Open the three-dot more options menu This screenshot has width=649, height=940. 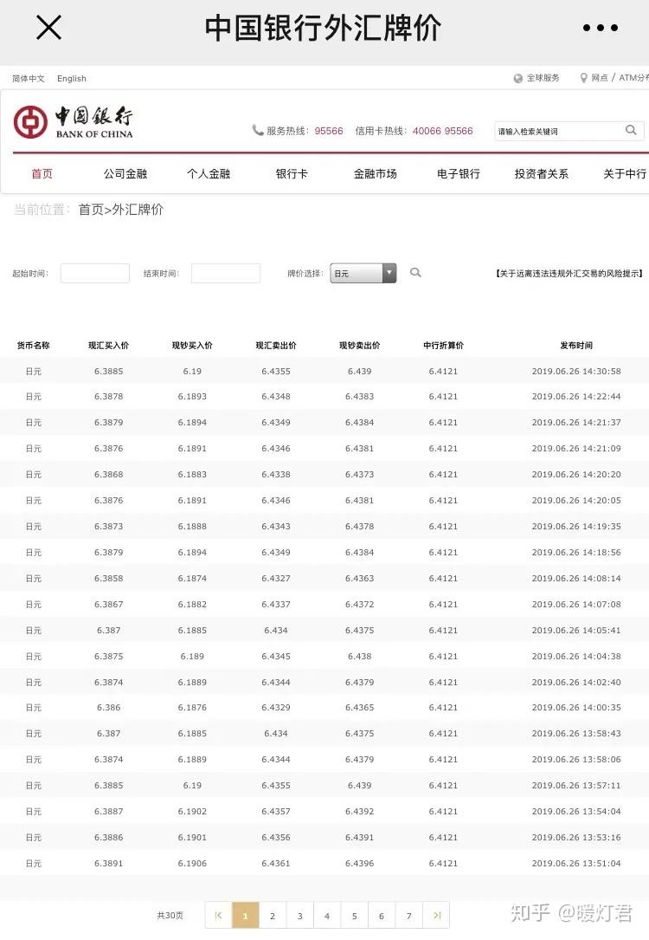click(601, 28)
